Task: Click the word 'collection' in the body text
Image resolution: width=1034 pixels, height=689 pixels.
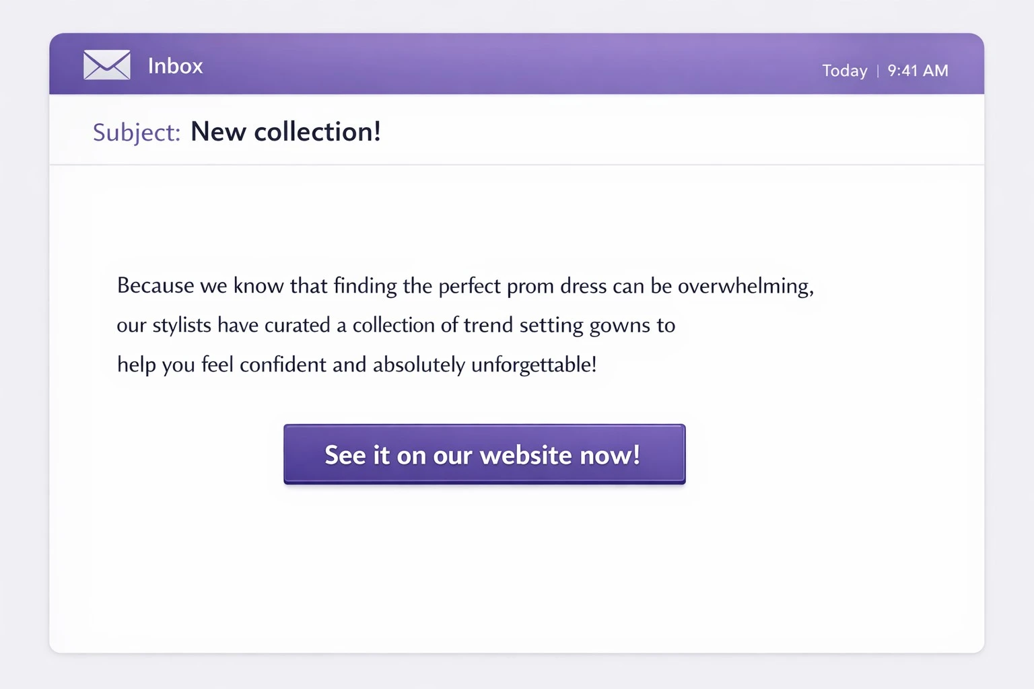Action: pyautogui.click(x=394, y=326)
